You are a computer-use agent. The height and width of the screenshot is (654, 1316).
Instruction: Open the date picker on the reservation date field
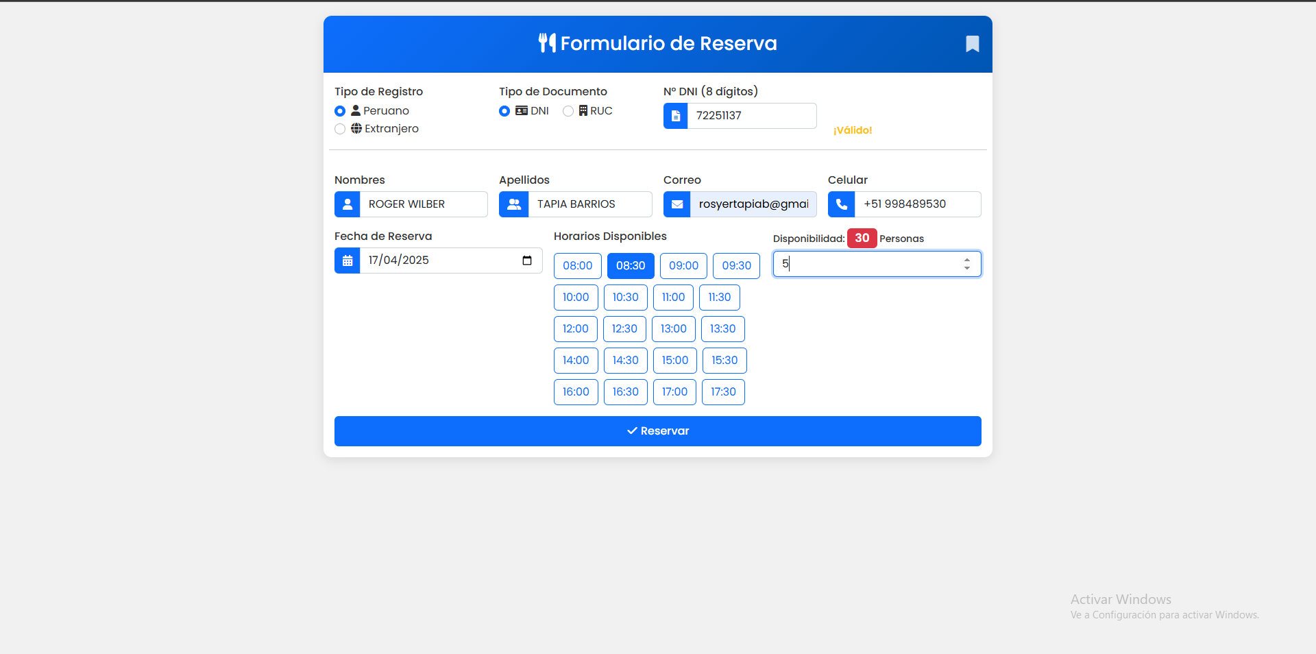pos(526,260)
